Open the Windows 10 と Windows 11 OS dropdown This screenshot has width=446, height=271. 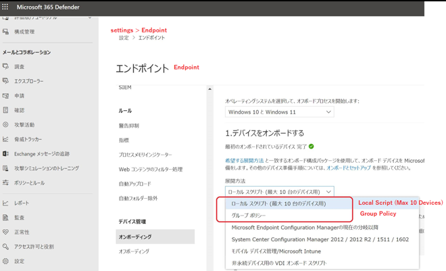click(x=279, y=112)
